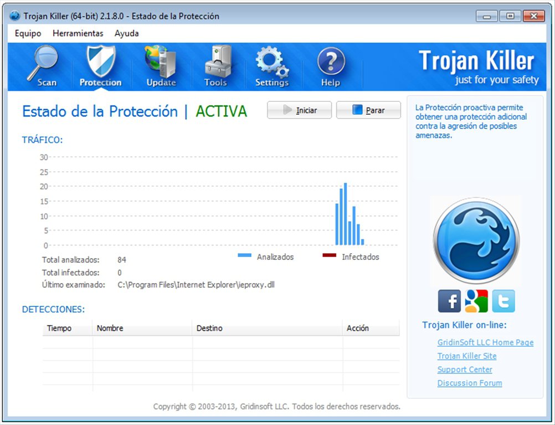Image resolution: width=555 pixels, height=425 pixels.
Task: Click the last examined path ieproxy.dll
Action: click(x=196, y=285)
